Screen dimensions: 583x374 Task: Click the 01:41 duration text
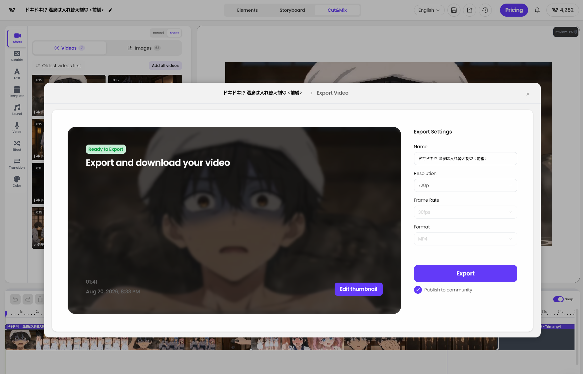(92, 282)
